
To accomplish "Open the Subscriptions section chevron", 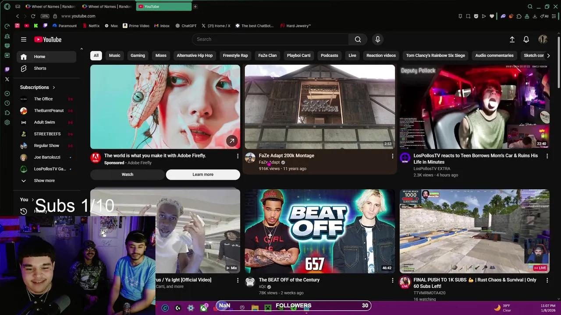I will tap(54, 87).
